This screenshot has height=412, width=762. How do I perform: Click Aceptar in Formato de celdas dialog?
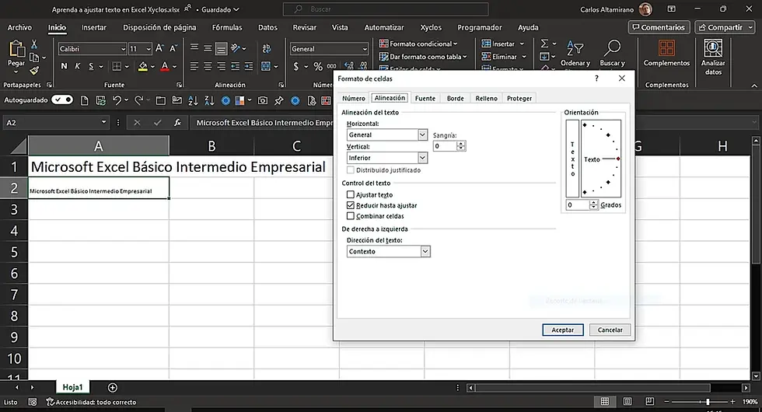click(563, 330)
